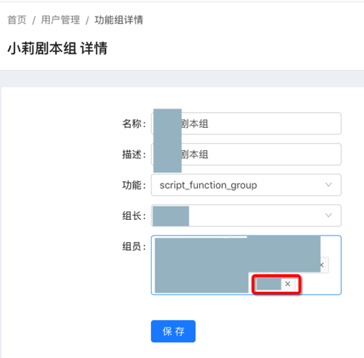
Task: Click the 组员 field label
Action: tap(134, 247)
